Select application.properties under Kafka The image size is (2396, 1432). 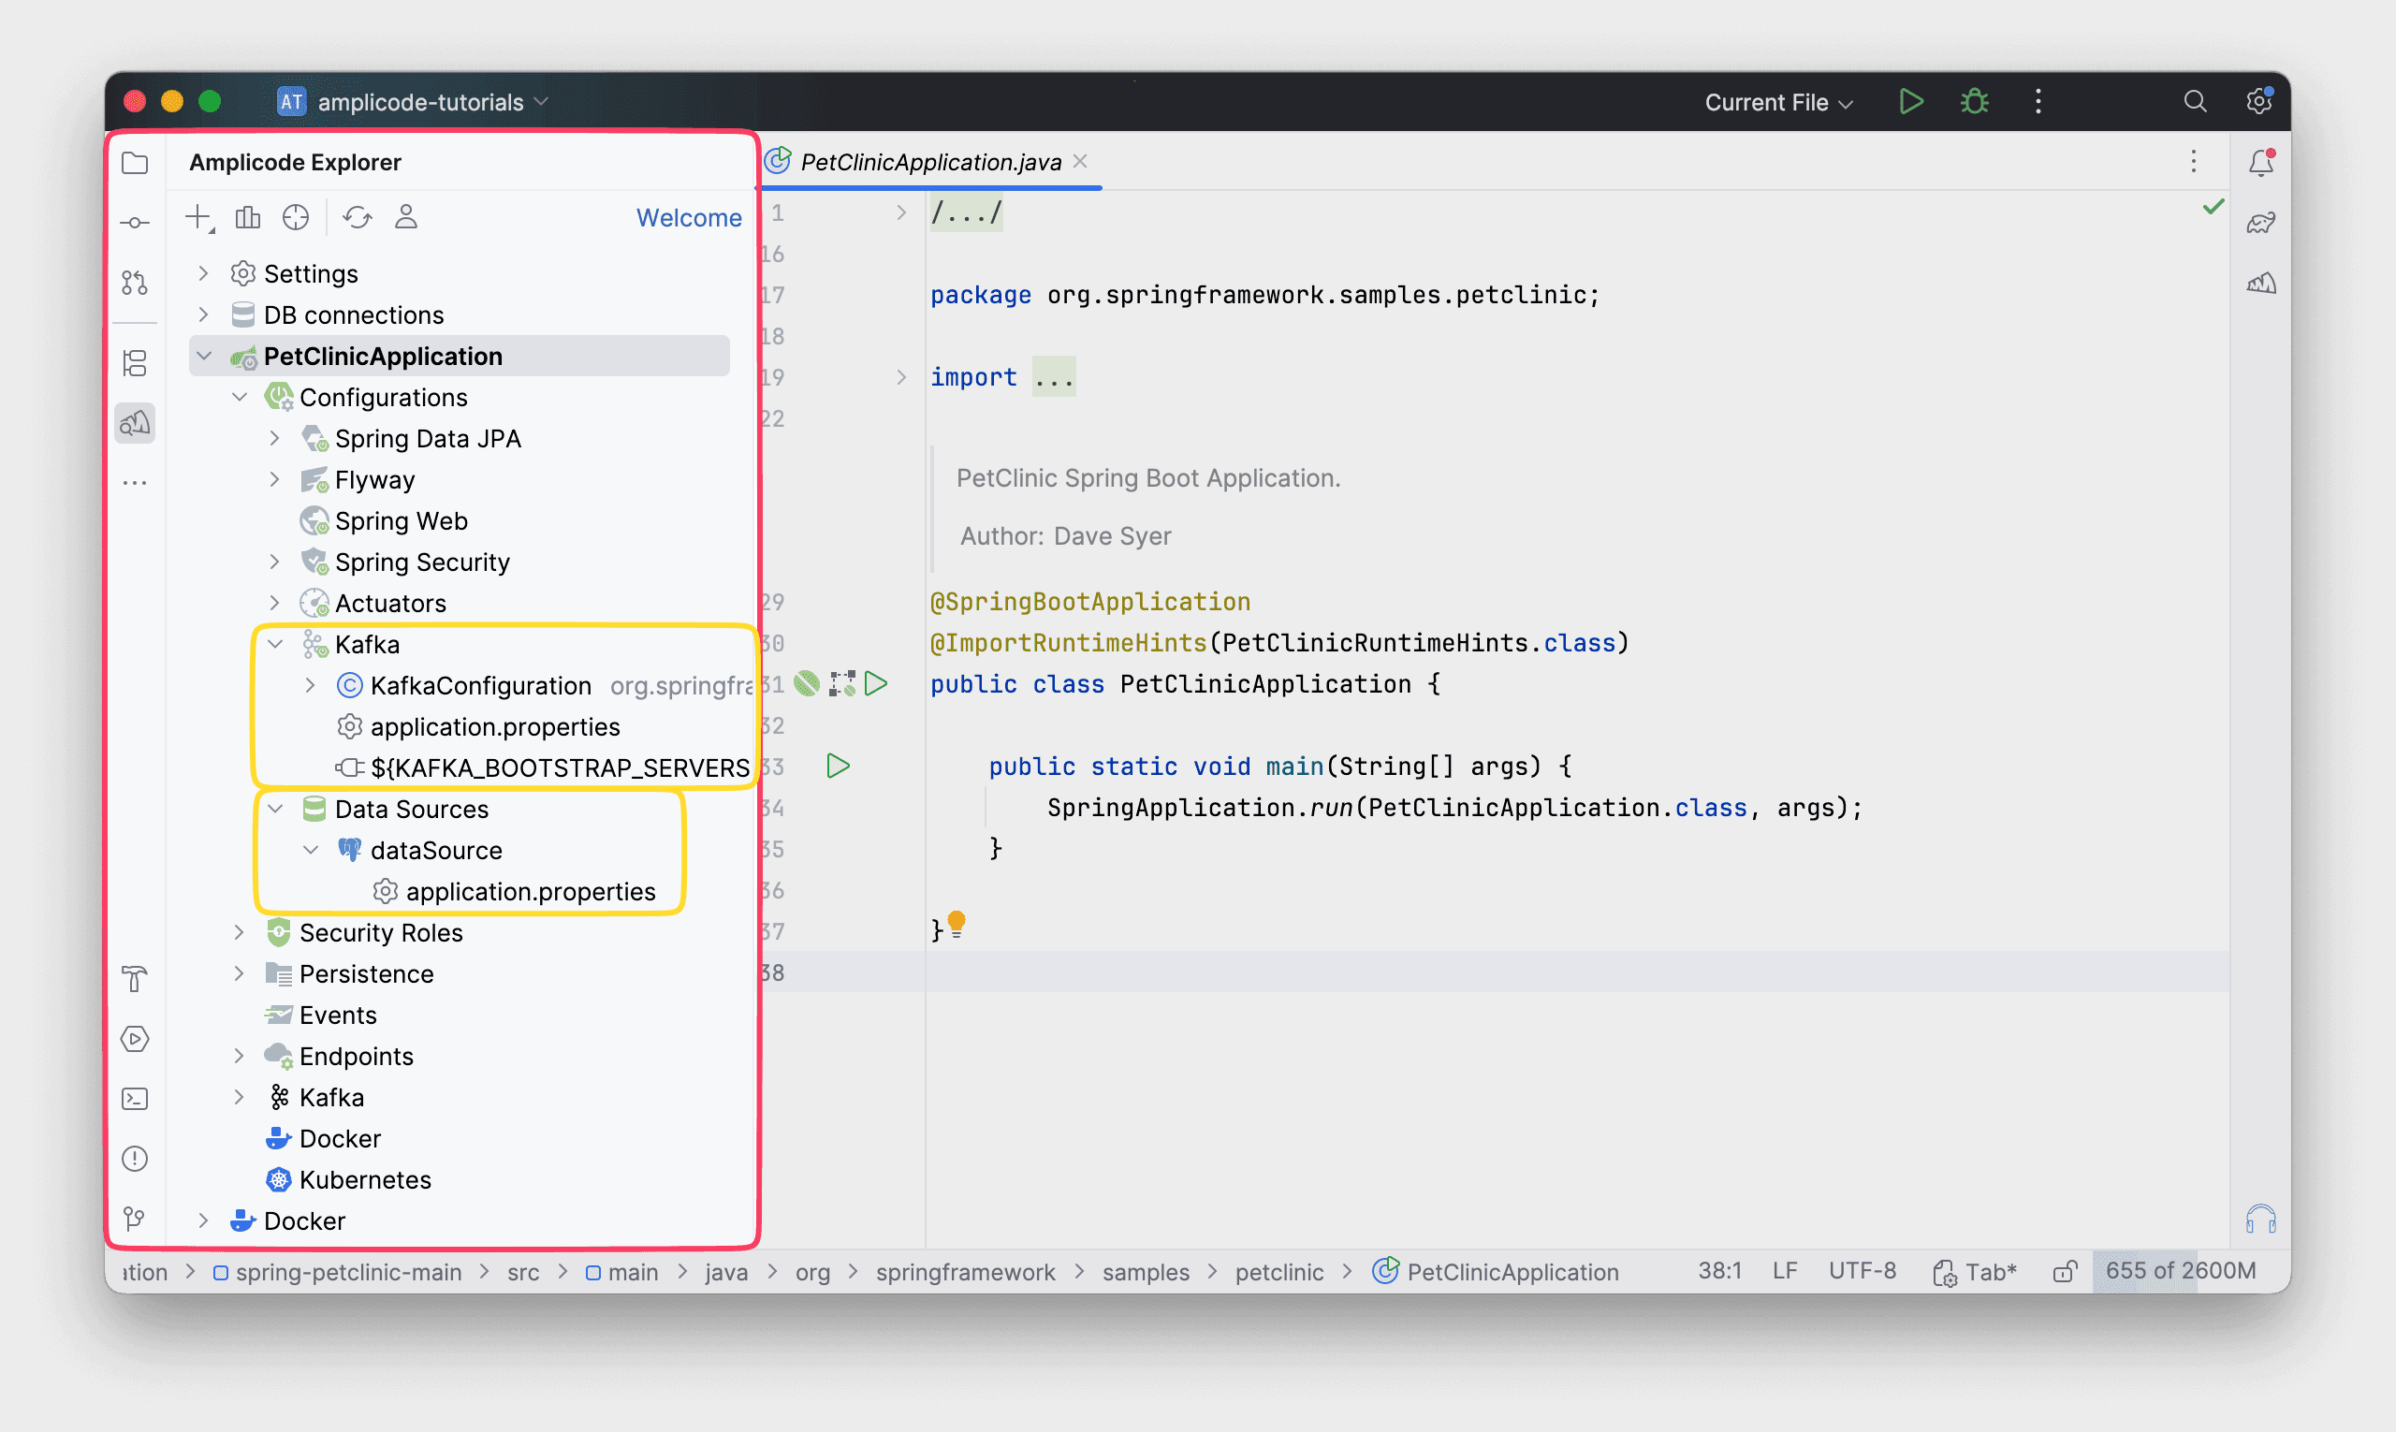(x=495, y=726)
